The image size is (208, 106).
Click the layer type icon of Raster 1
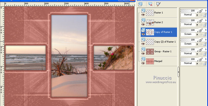(x=143, y=10)
